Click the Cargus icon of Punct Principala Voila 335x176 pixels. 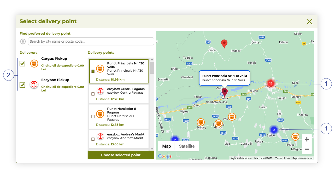coord(100,69)
